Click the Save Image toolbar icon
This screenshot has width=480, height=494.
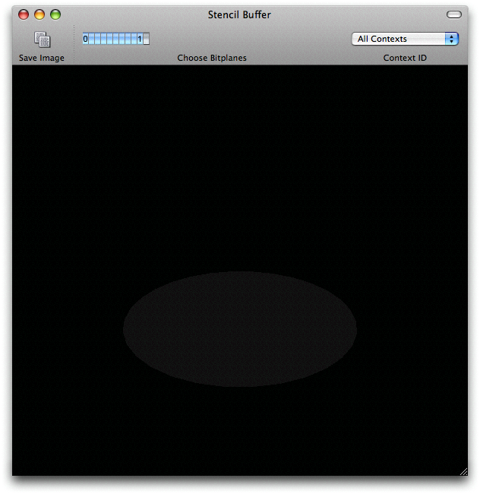[42, 40]
